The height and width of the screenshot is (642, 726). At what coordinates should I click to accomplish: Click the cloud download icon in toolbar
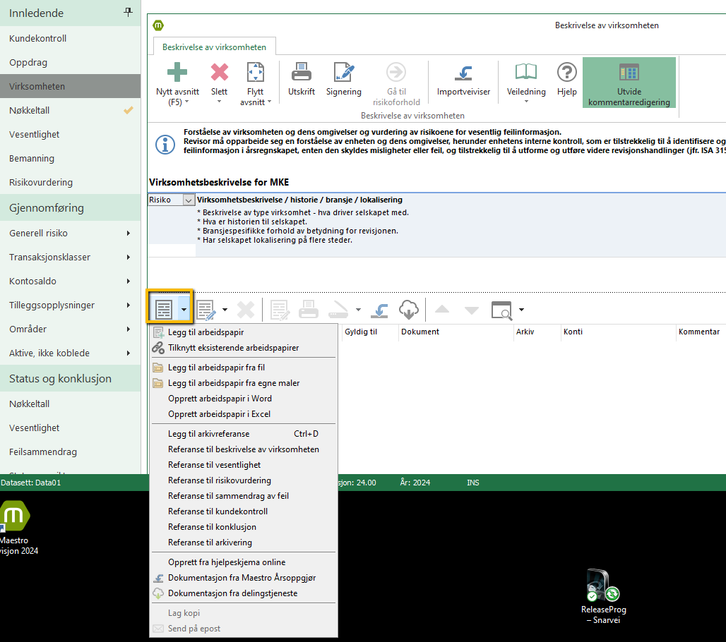tap(408, 310)
